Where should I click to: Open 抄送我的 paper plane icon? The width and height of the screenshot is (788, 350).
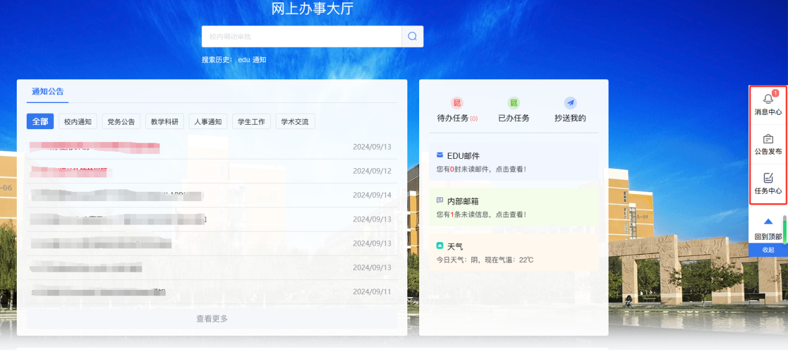pos(570,103)
